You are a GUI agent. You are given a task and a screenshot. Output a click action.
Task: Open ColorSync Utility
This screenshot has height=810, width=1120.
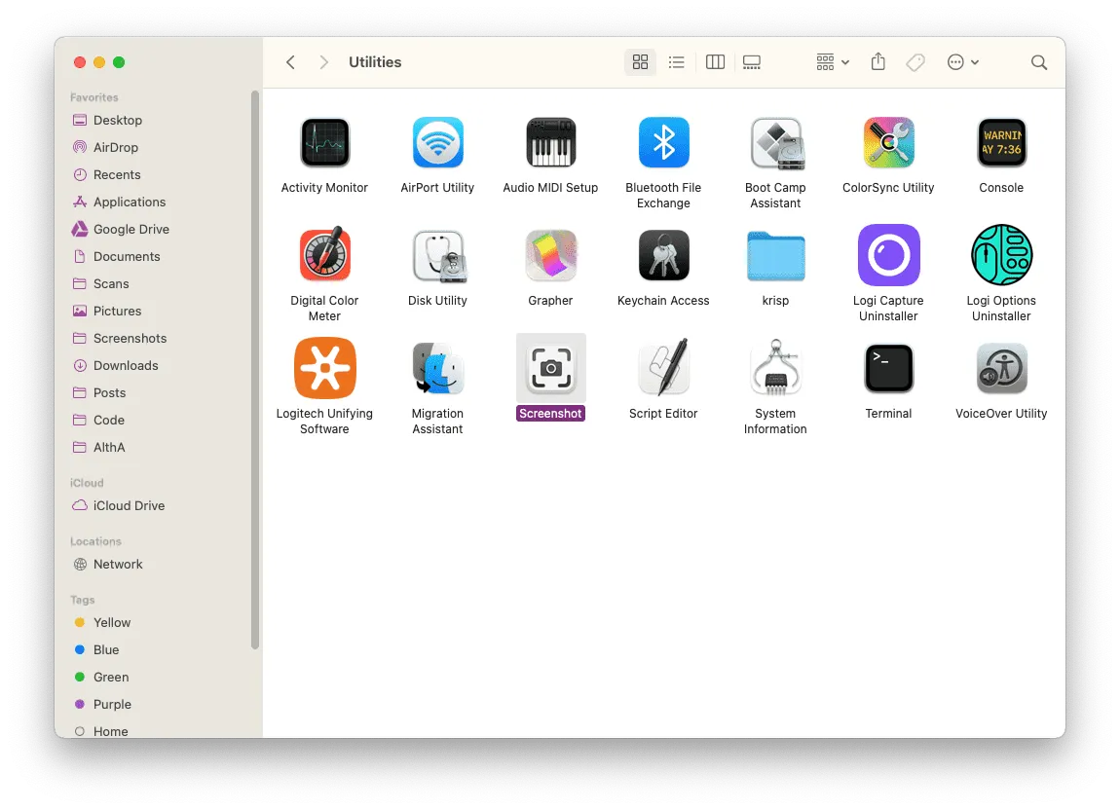pos(887,142)
